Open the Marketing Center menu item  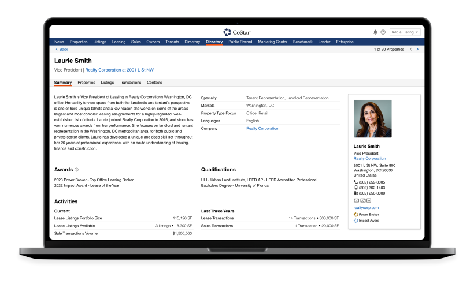pos(272,42)
